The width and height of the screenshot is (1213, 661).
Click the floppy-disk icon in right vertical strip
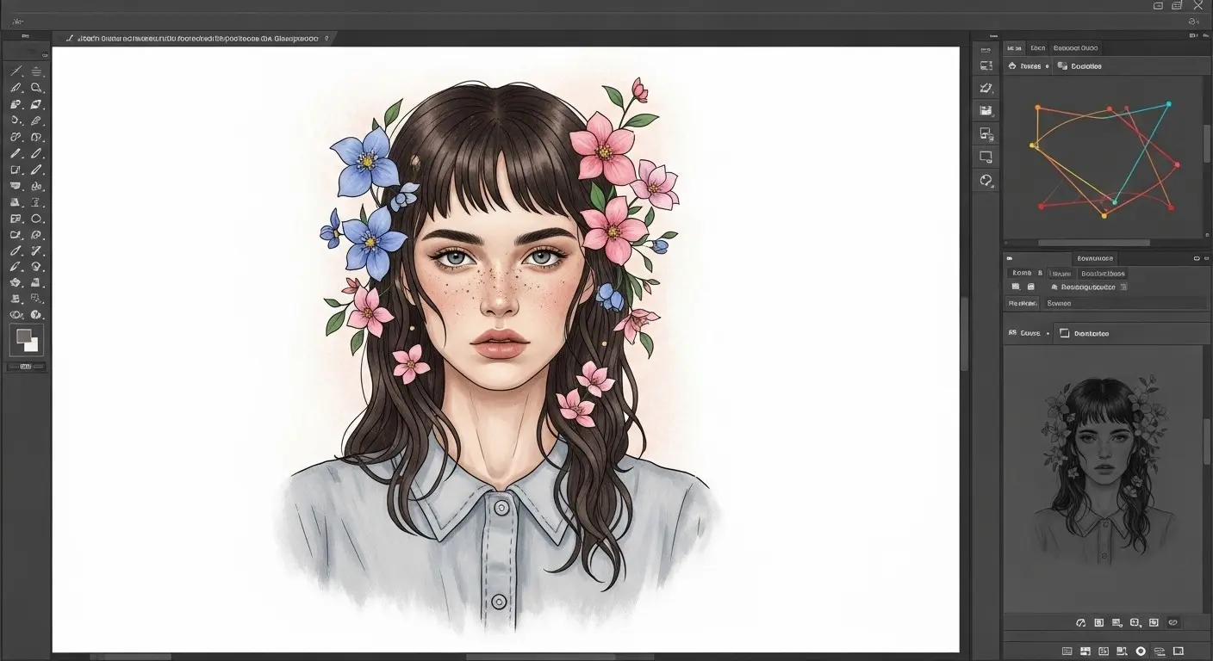986,110
